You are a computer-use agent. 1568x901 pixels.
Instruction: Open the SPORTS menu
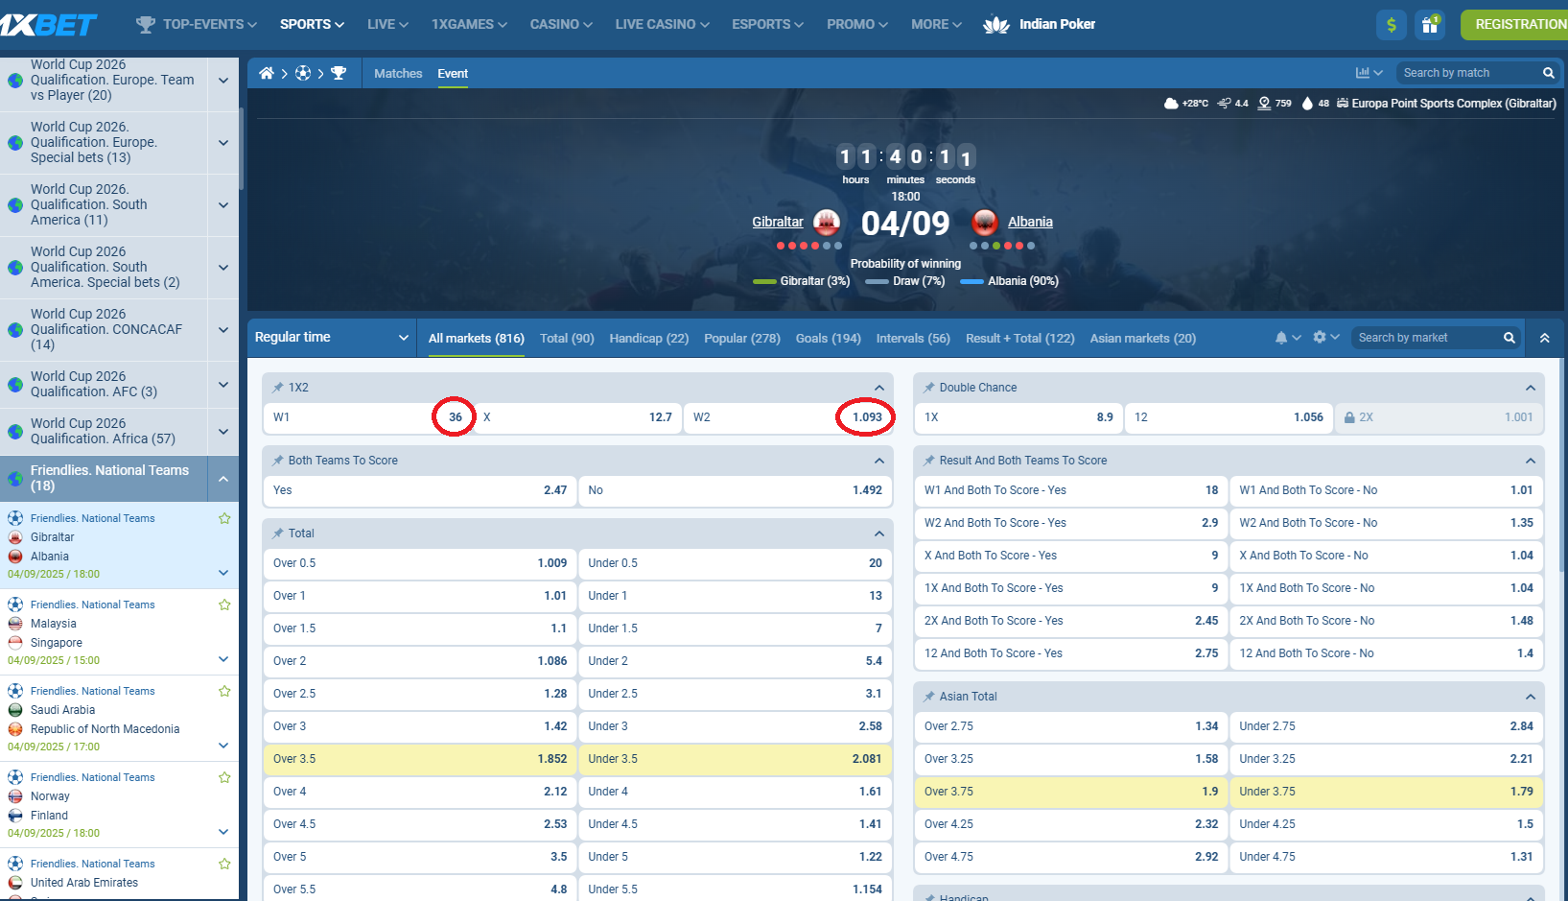pyautogui.click(x=312, y=24)
